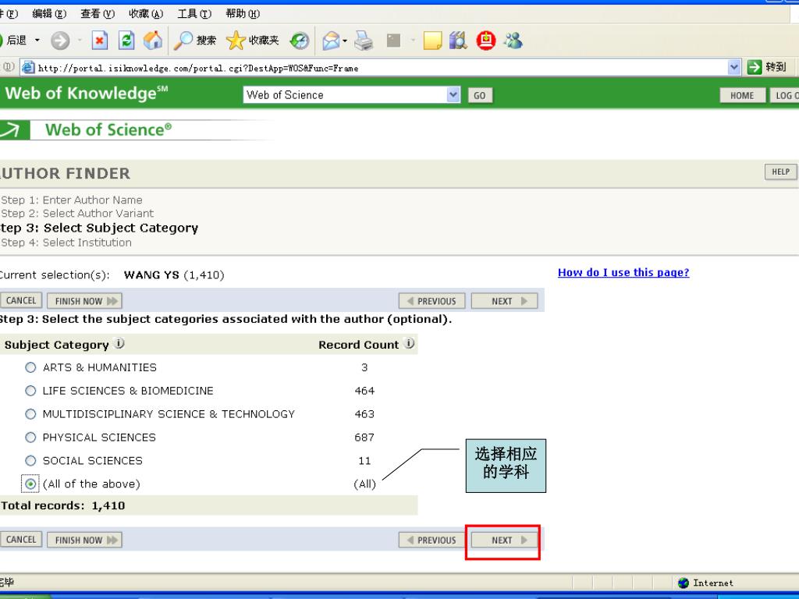The image size is (799, 599).
Task: Open the browsing history clock icon
Action: click(300, 41)
